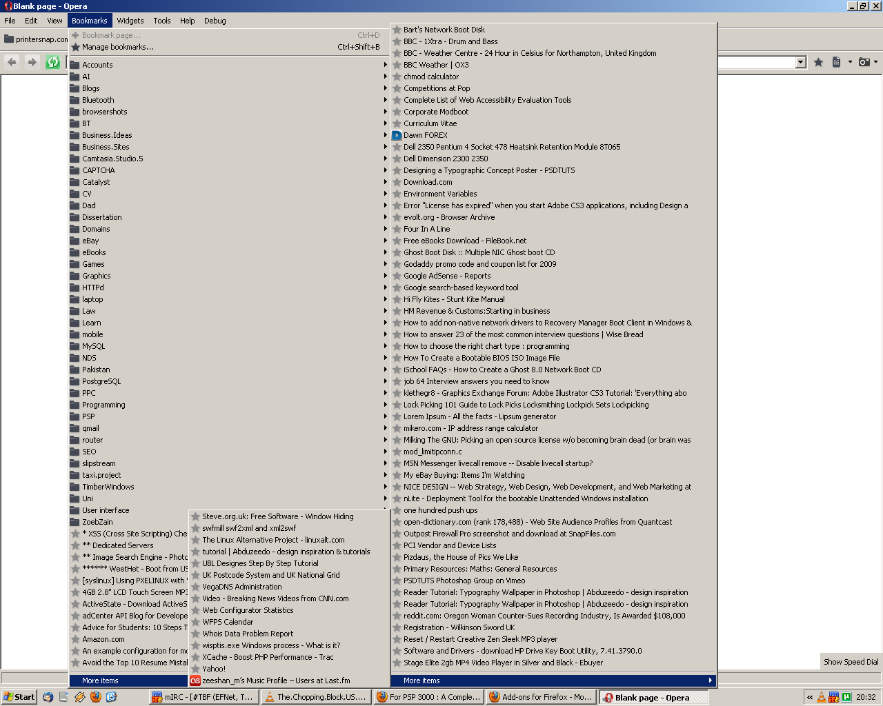Open the Widgets menu
Image resolution: width=883 pixels, height=706 pixels.
[130, 21]
